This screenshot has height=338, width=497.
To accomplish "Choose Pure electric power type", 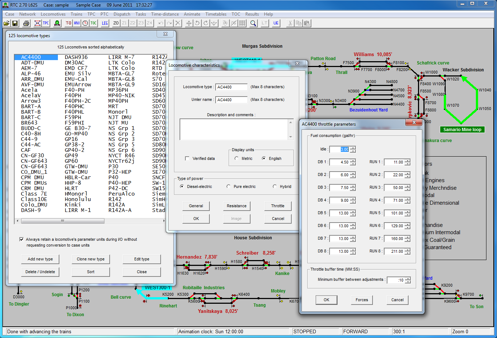I will (x=229, y=186).
